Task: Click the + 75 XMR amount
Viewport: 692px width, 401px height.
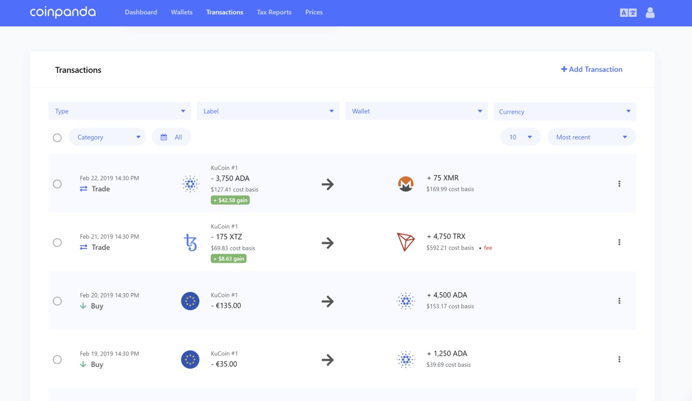Action: click(x=443, y=178)
